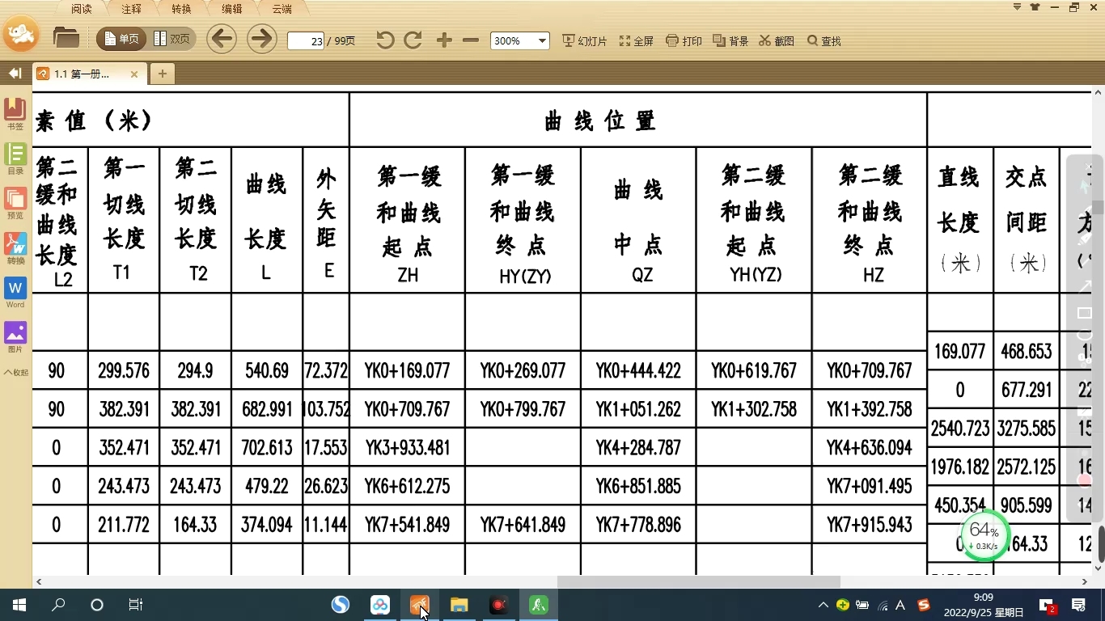Take a screenshot (截图)
Viewport: 1105px width, 621px height.
click(x=777, y=41)
